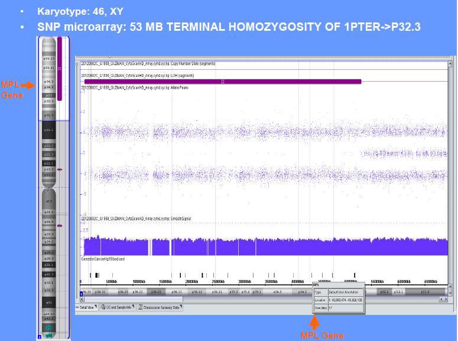This screenshot has height=341, width=458.
Task: Click the QC and Sample Info tab icon
Action: pyautogui.click(x=103, y=307)
